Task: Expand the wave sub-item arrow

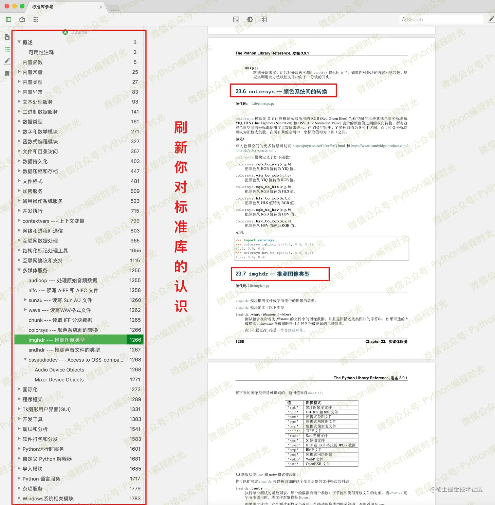Action: click(x=25, y=310)
